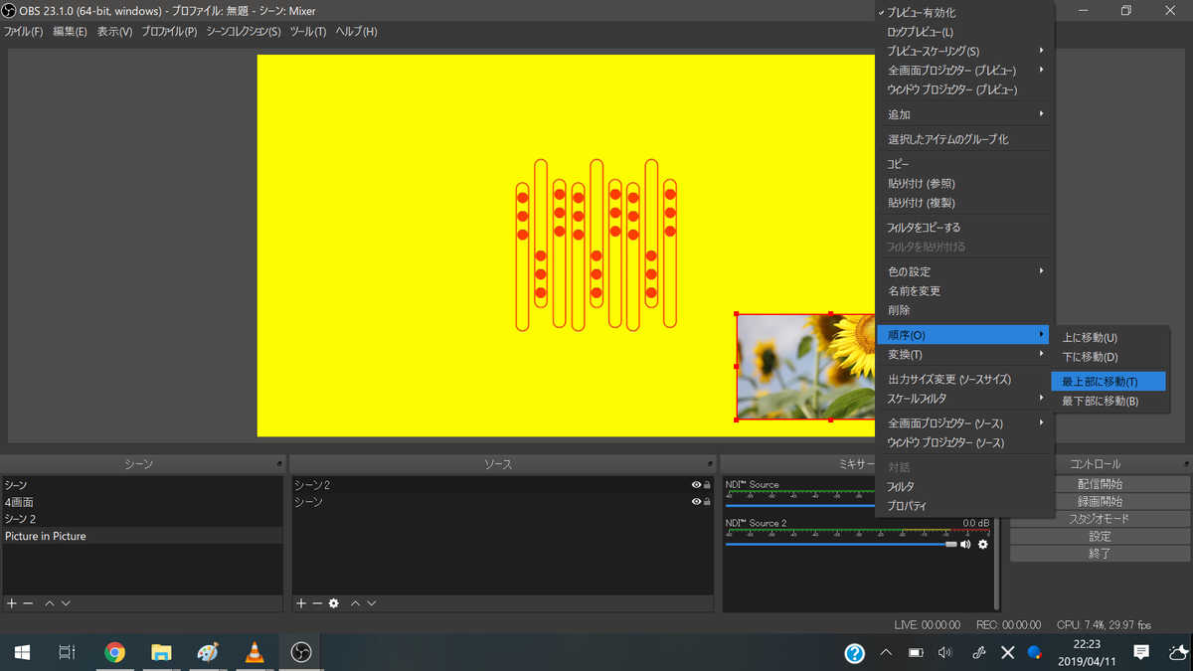This screenshot has height=671, width=1193.
Task: Select the sunflower picture-in-picture source in preview
Action: [x=805, y=367]
